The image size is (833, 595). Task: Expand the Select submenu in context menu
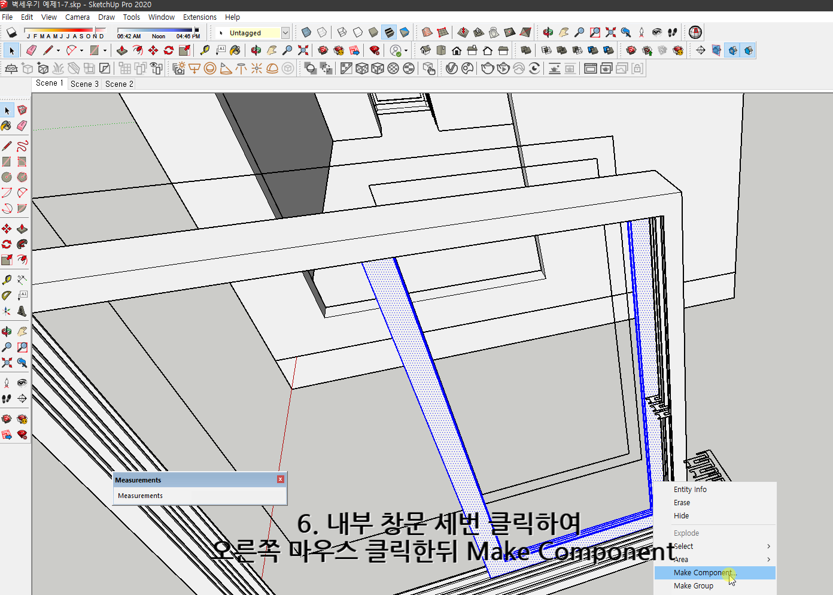[x=718, y=546]
